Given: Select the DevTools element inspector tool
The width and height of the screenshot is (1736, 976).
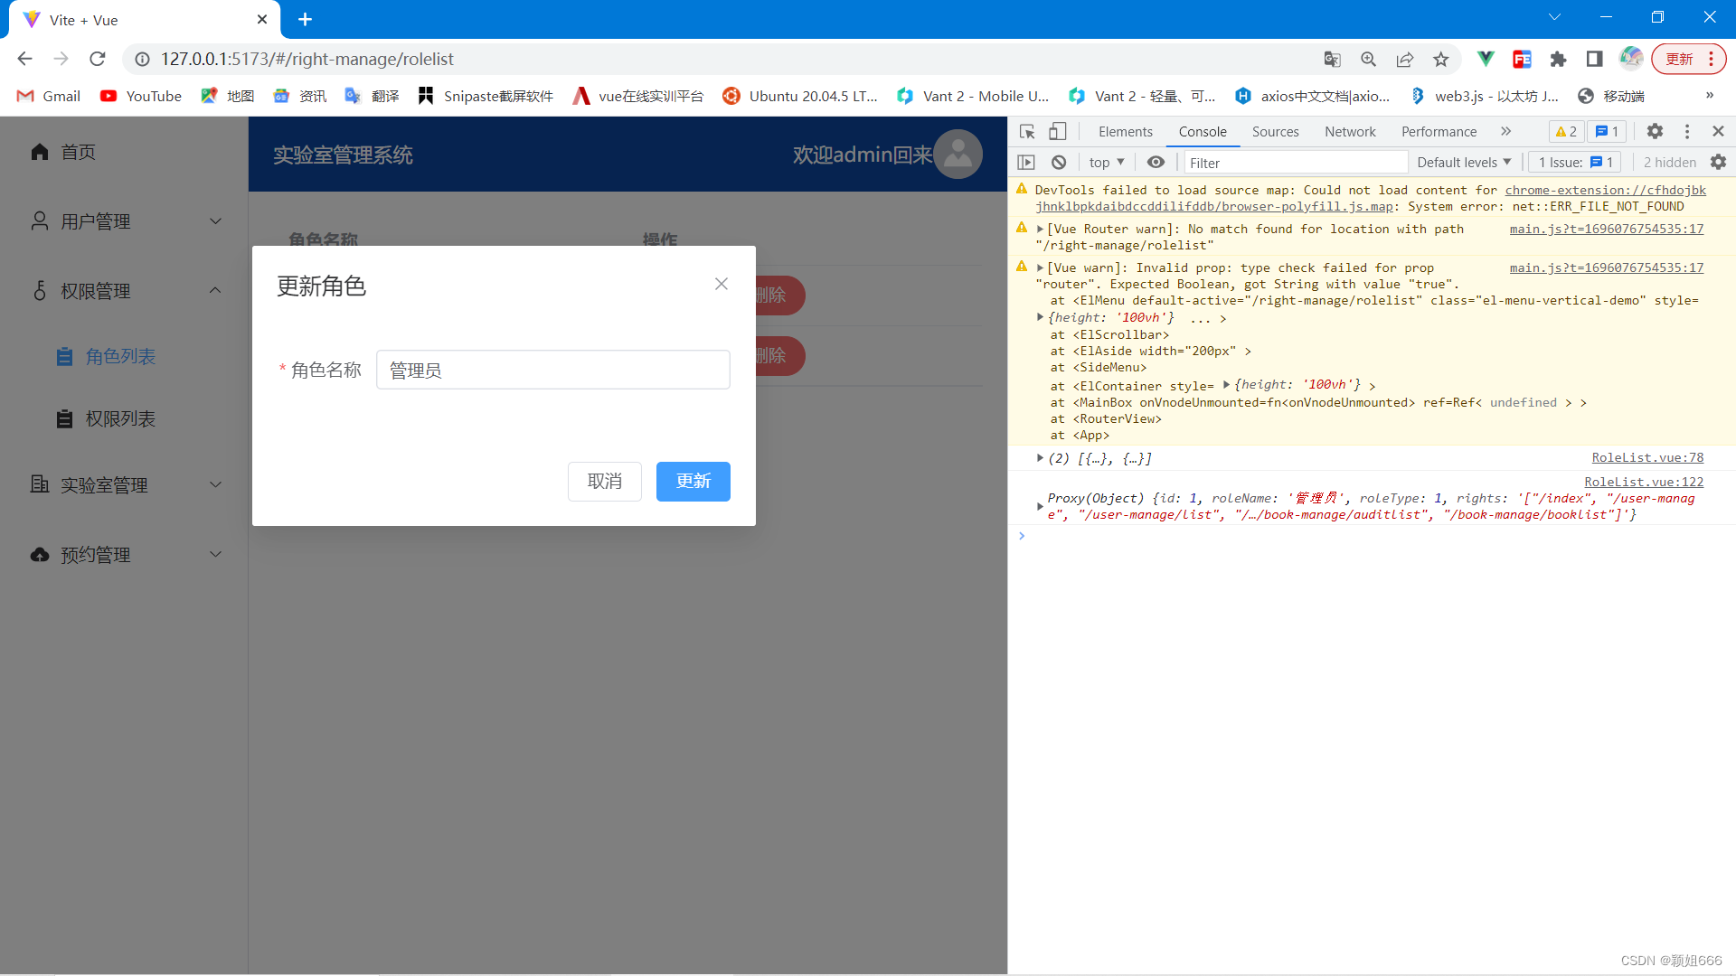Looking at the screenshot, I should point(1026,131).
